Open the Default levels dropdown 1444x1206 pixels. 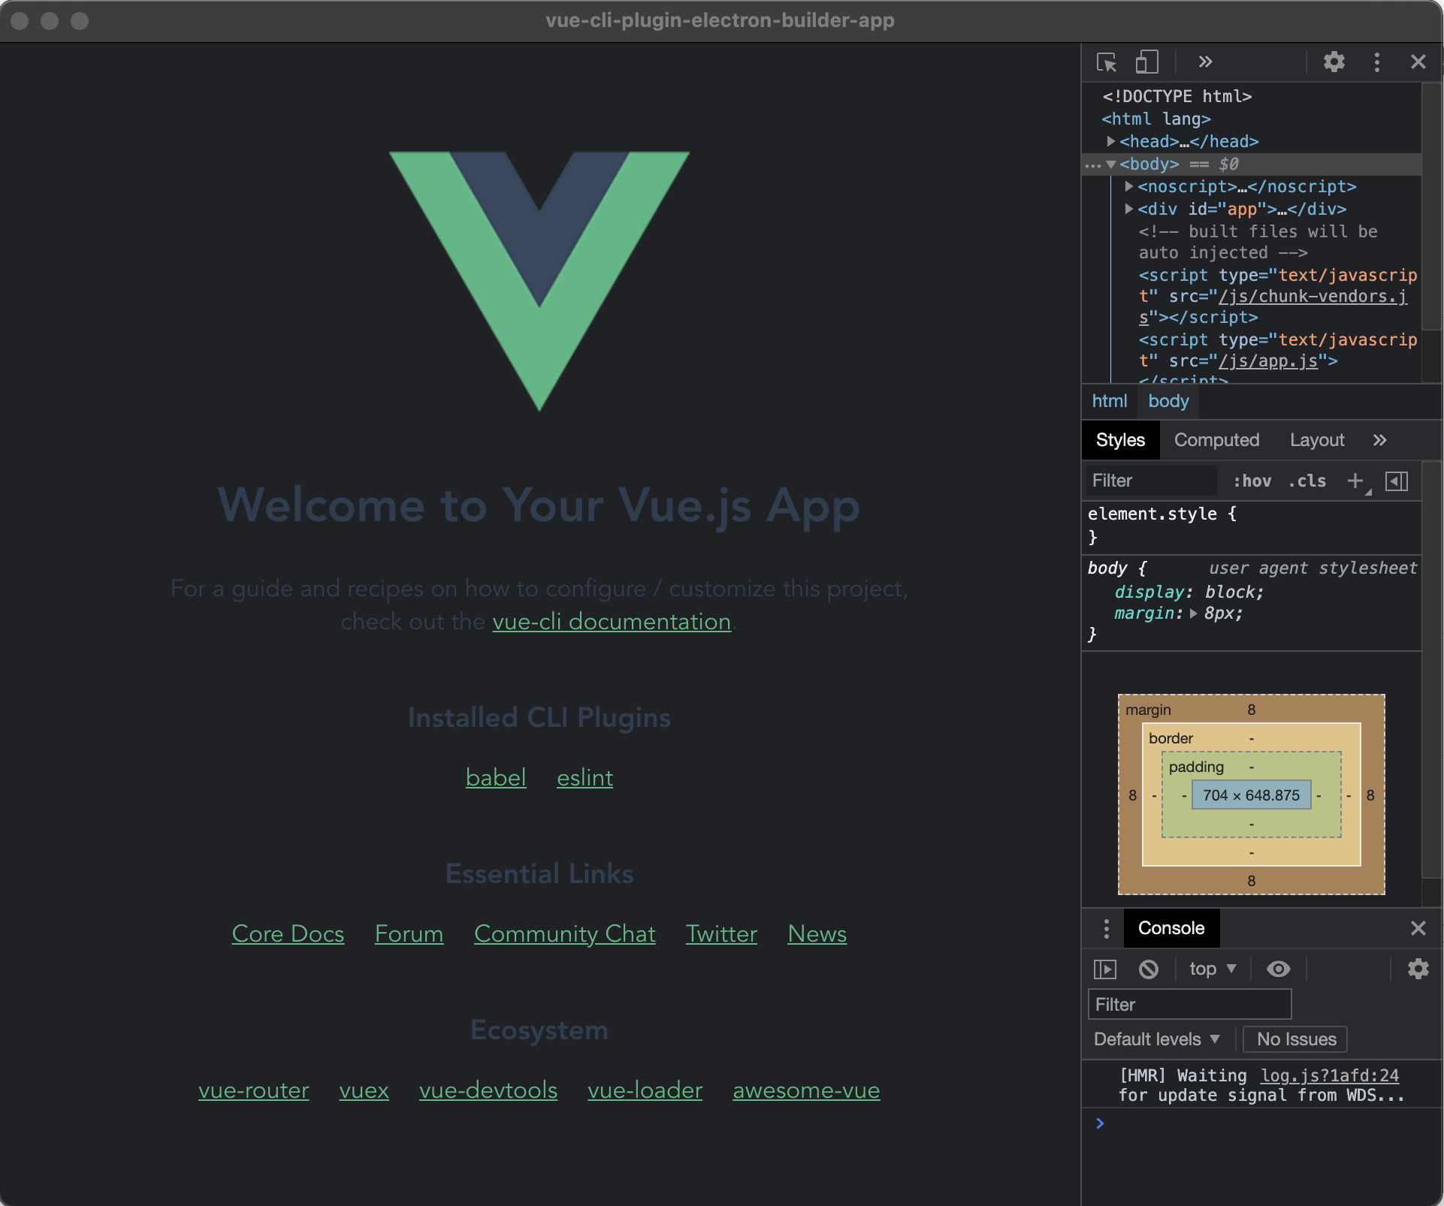click(x=1156, y=1039)
